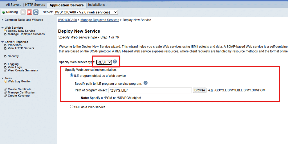The width and height of the screenshot is (288, 144).
Task: Switch to the HTTP Servers tab
Action: (x=35, y=5)
